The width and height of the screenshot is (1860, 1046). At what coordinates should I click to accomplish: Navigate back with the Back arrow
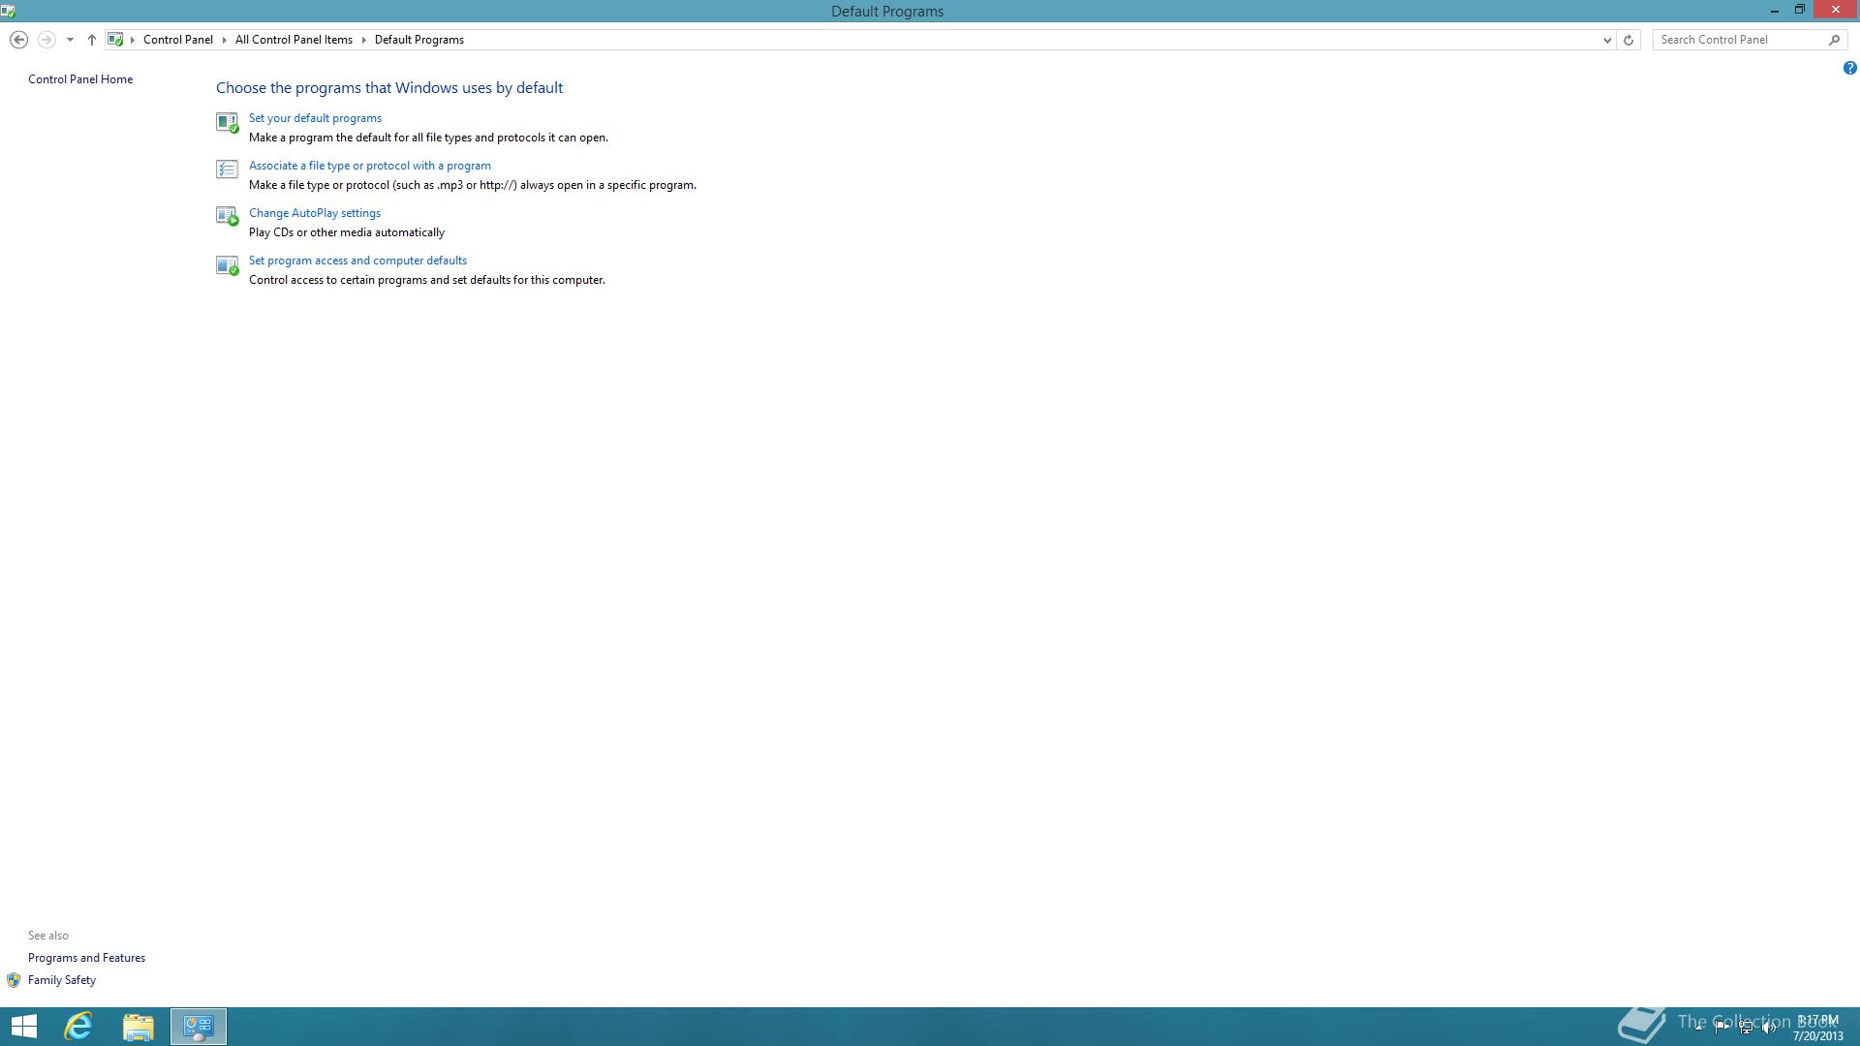(x=18, y=40)
